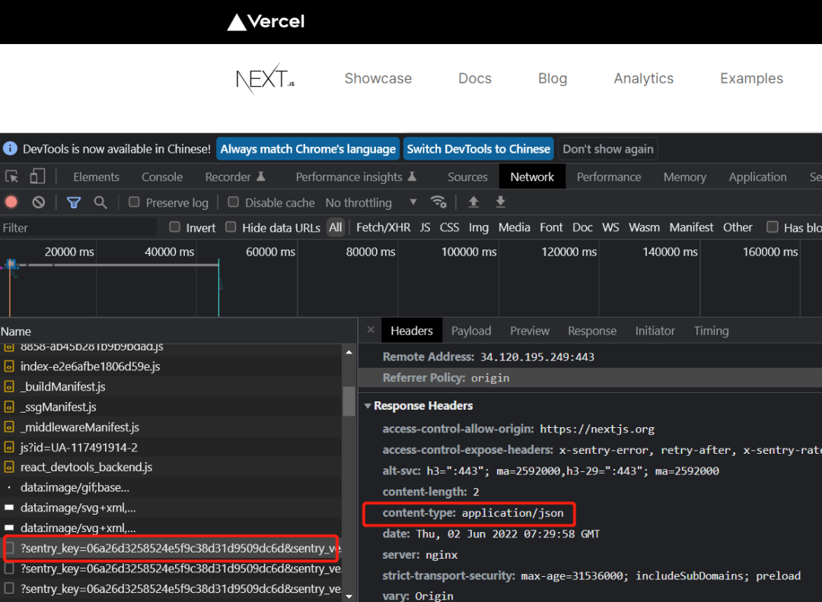Open the Response tab
This screenshot has width=822, height=602.
pos(592,331)
